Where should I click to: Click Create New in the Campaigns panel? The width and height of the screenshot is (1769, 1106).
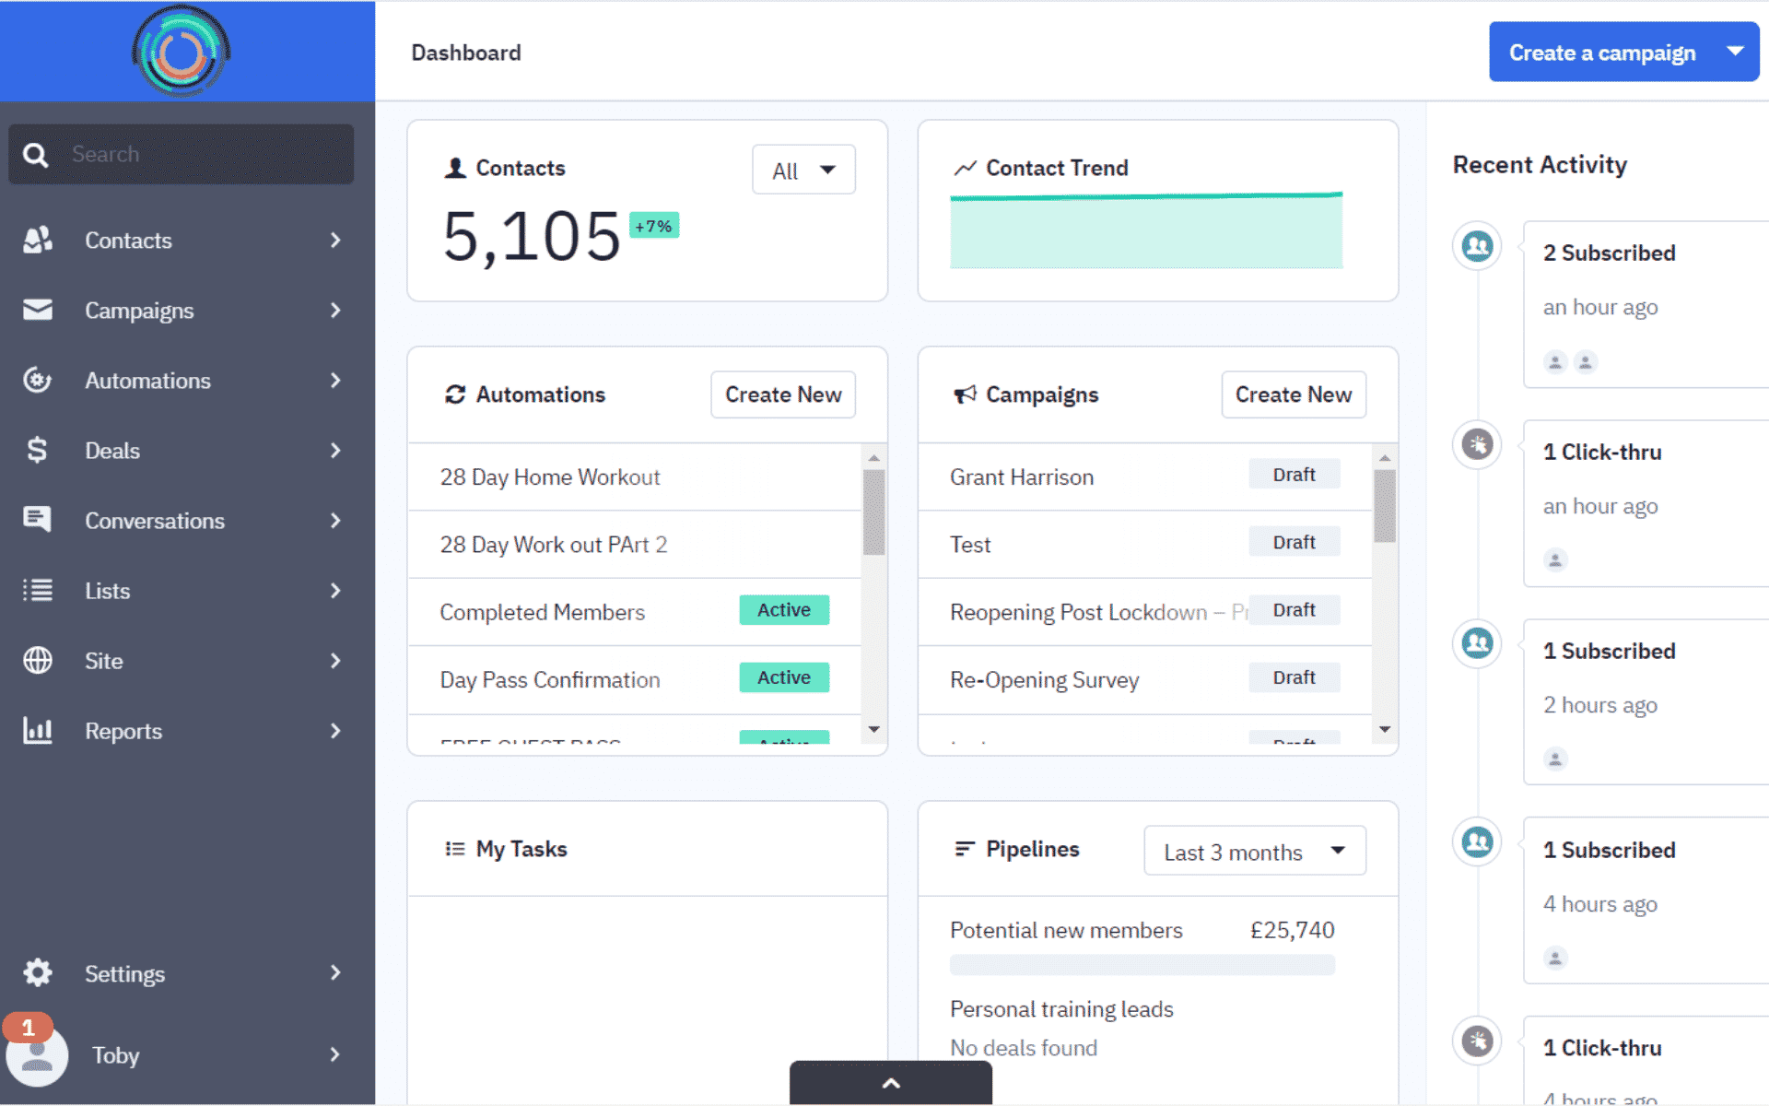pos(1294,394)
